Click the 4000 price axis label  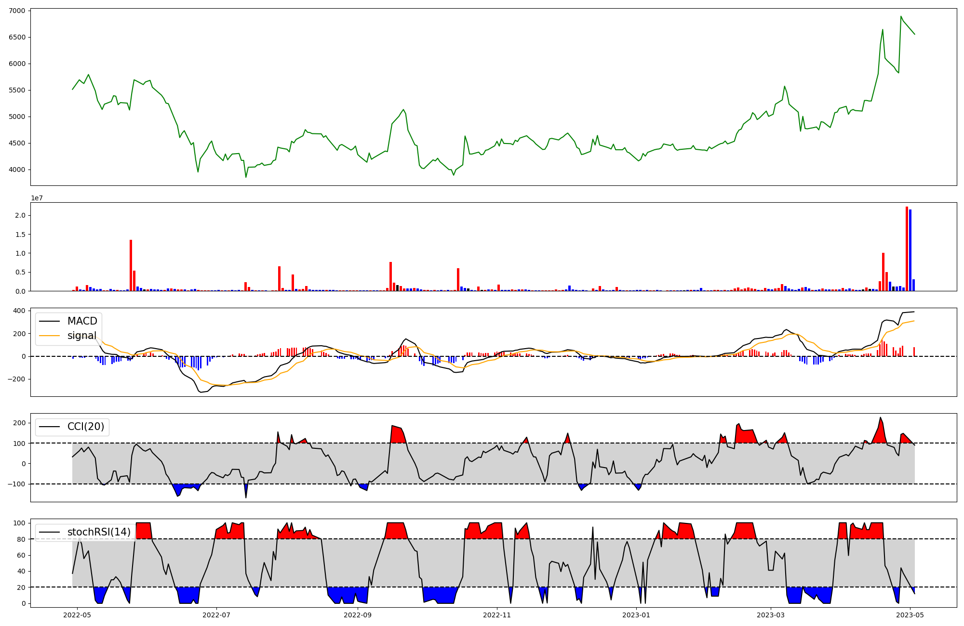(17, 170)
